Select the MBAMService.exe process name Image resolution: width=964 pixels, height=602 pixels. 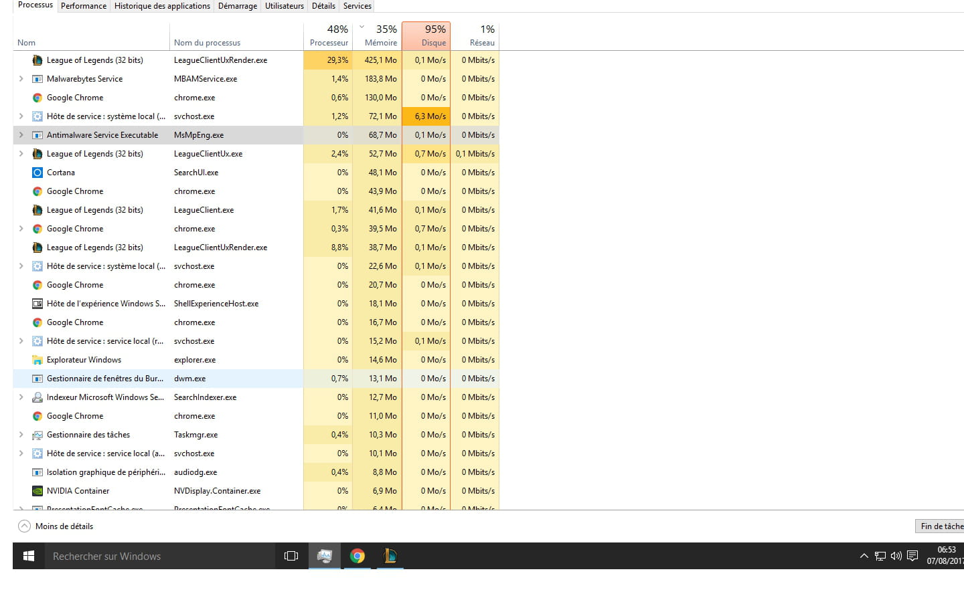tap(206, 79)
